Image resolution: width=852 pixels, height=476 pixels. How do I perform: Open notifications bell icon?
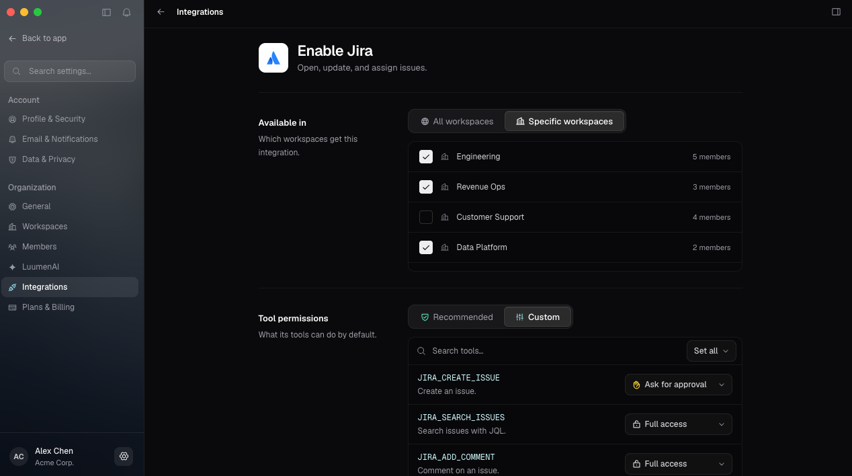(x=126, y=12)
